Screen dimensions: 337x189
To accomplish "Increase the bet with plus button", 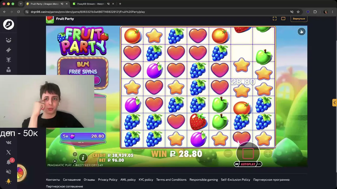I will click(268, 154).
